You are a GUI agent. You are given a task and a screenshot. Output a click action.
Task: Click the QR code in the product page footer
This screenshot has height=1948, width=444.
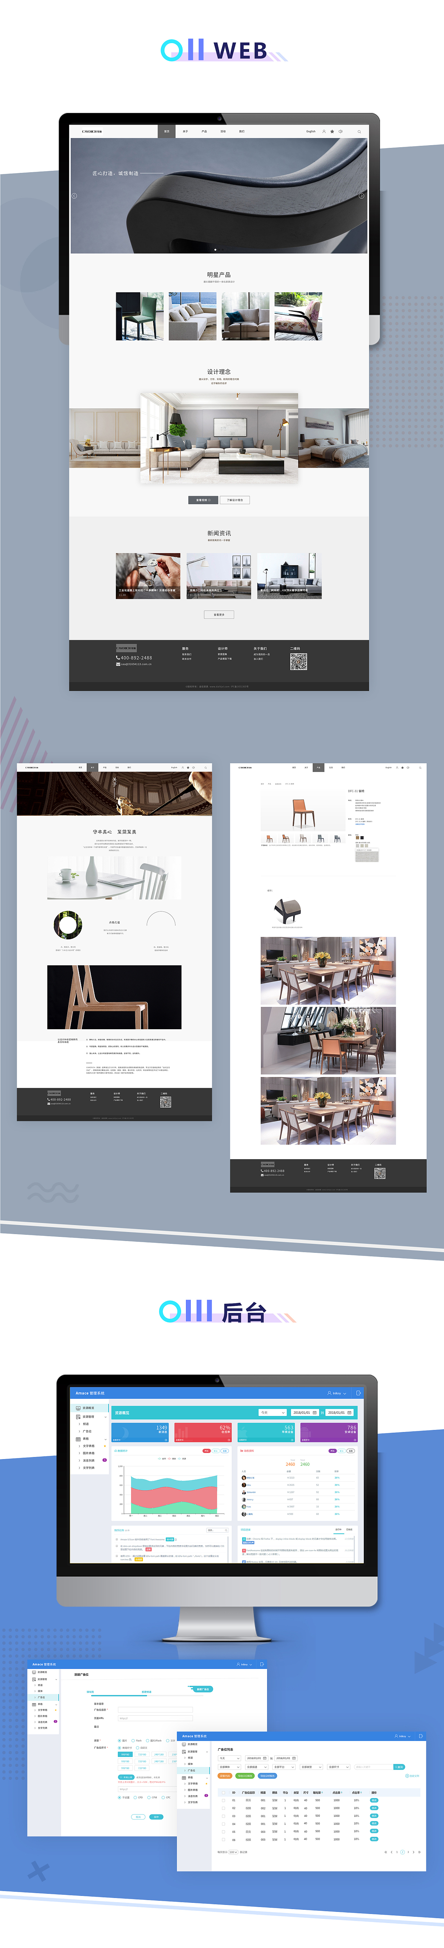click(380, 1173)
